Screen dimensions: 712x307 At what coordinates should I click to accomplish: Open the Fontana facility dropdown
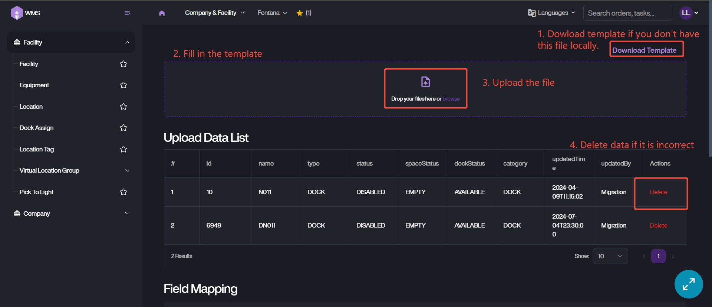[x=272, y=13]
